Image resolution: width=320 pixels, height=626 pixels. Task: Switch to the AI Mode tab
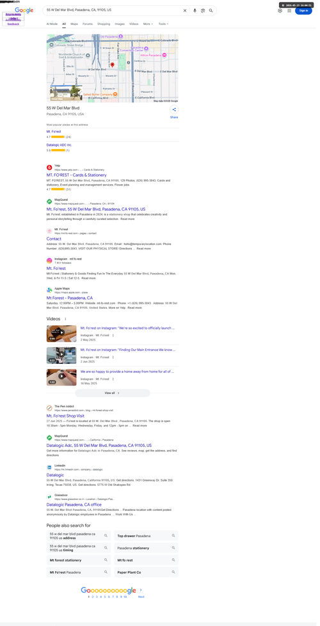coord(52,24)
